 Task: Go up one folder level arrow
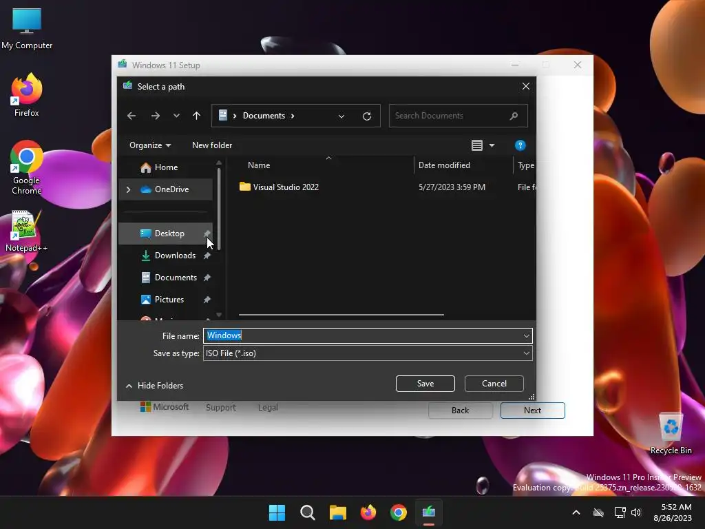point(196,116)
